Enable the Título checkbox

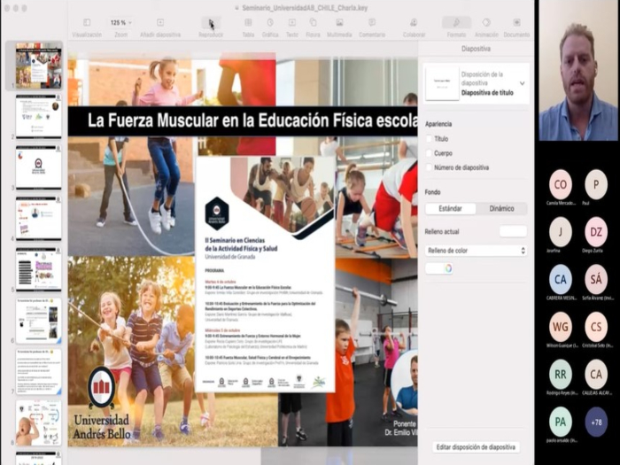tap(429, 139)
